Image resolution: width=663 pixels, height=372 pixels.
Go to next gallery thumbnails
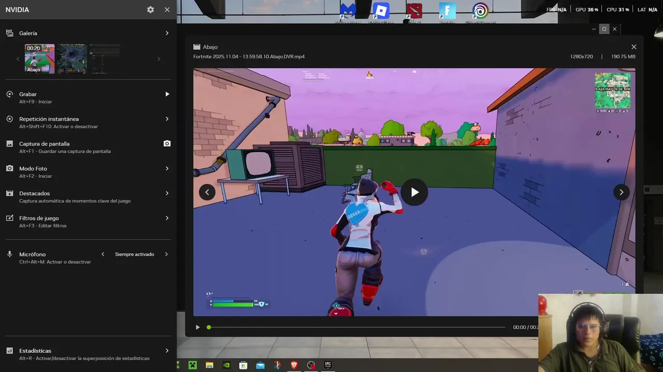[158, 59]
